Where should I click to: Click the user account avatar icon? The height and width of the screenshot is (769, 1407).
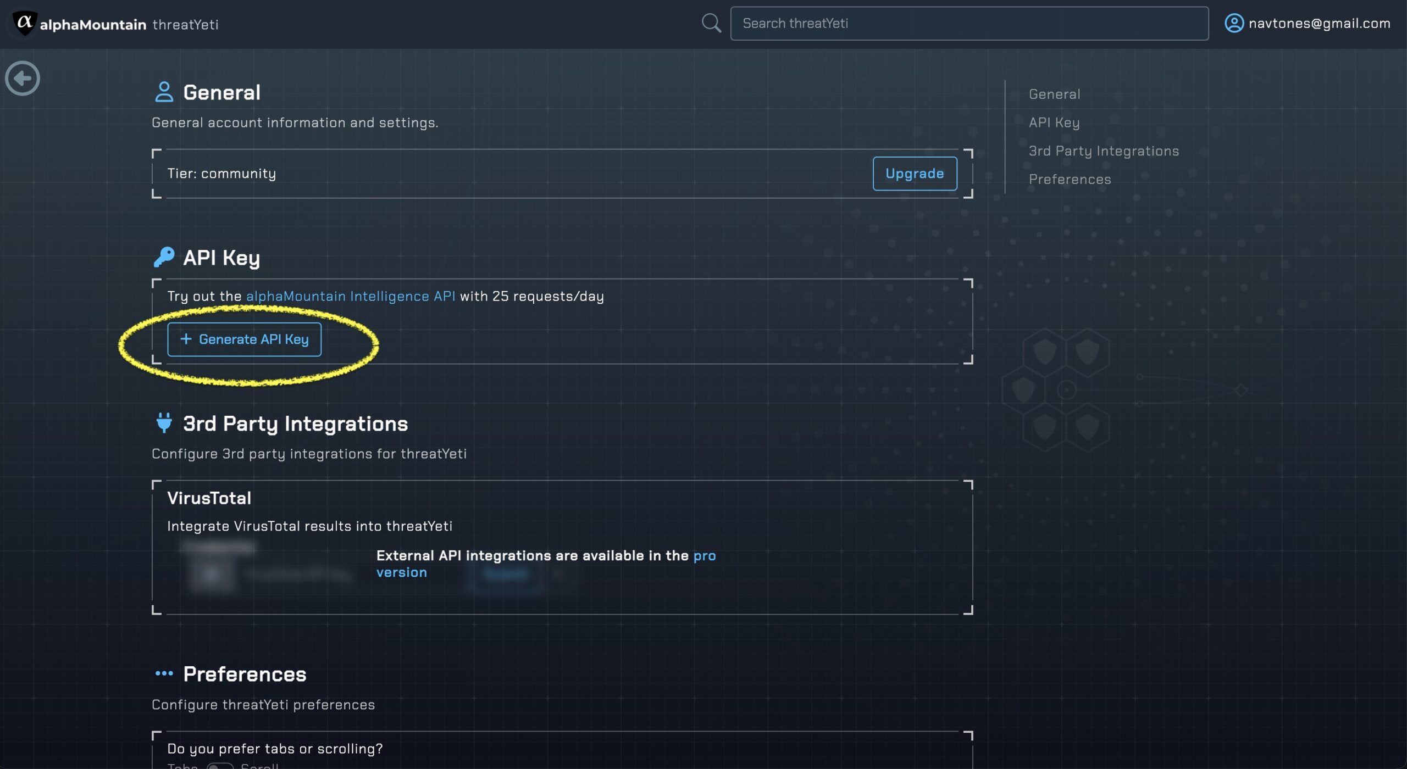tap(1234, 23)
